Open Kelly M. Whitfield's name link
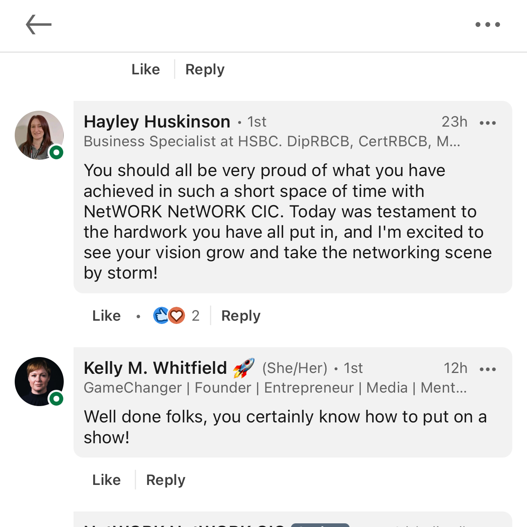527x527 pixels. coord(155,368)
